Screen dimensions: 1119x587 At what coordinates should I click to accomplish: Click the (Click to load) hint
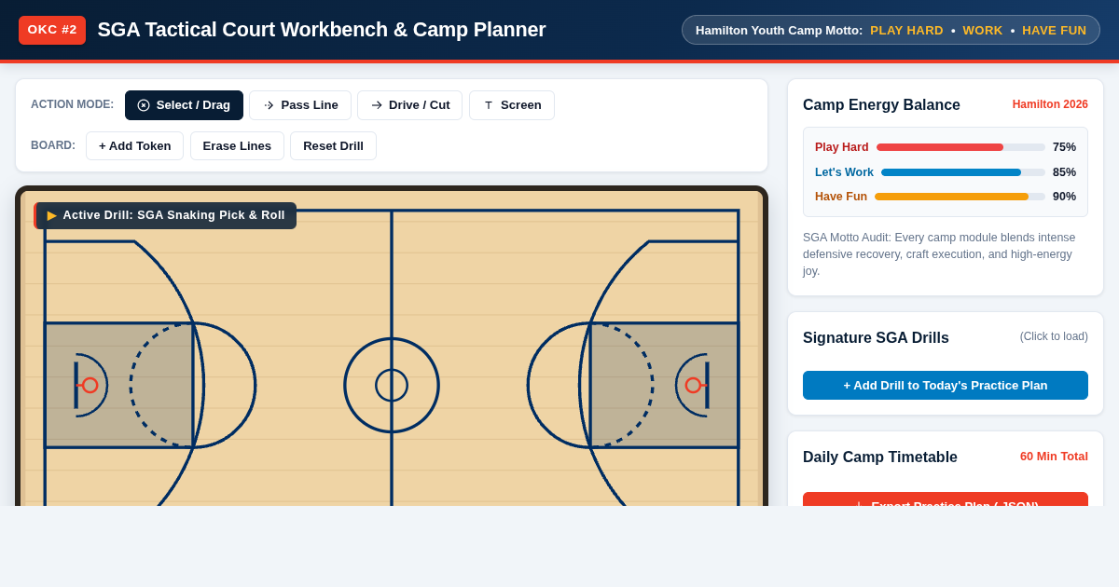tap(1054, 336)
